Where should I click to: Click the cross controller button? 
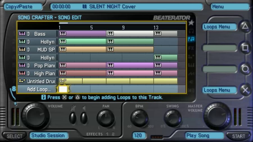click(245, 90)
